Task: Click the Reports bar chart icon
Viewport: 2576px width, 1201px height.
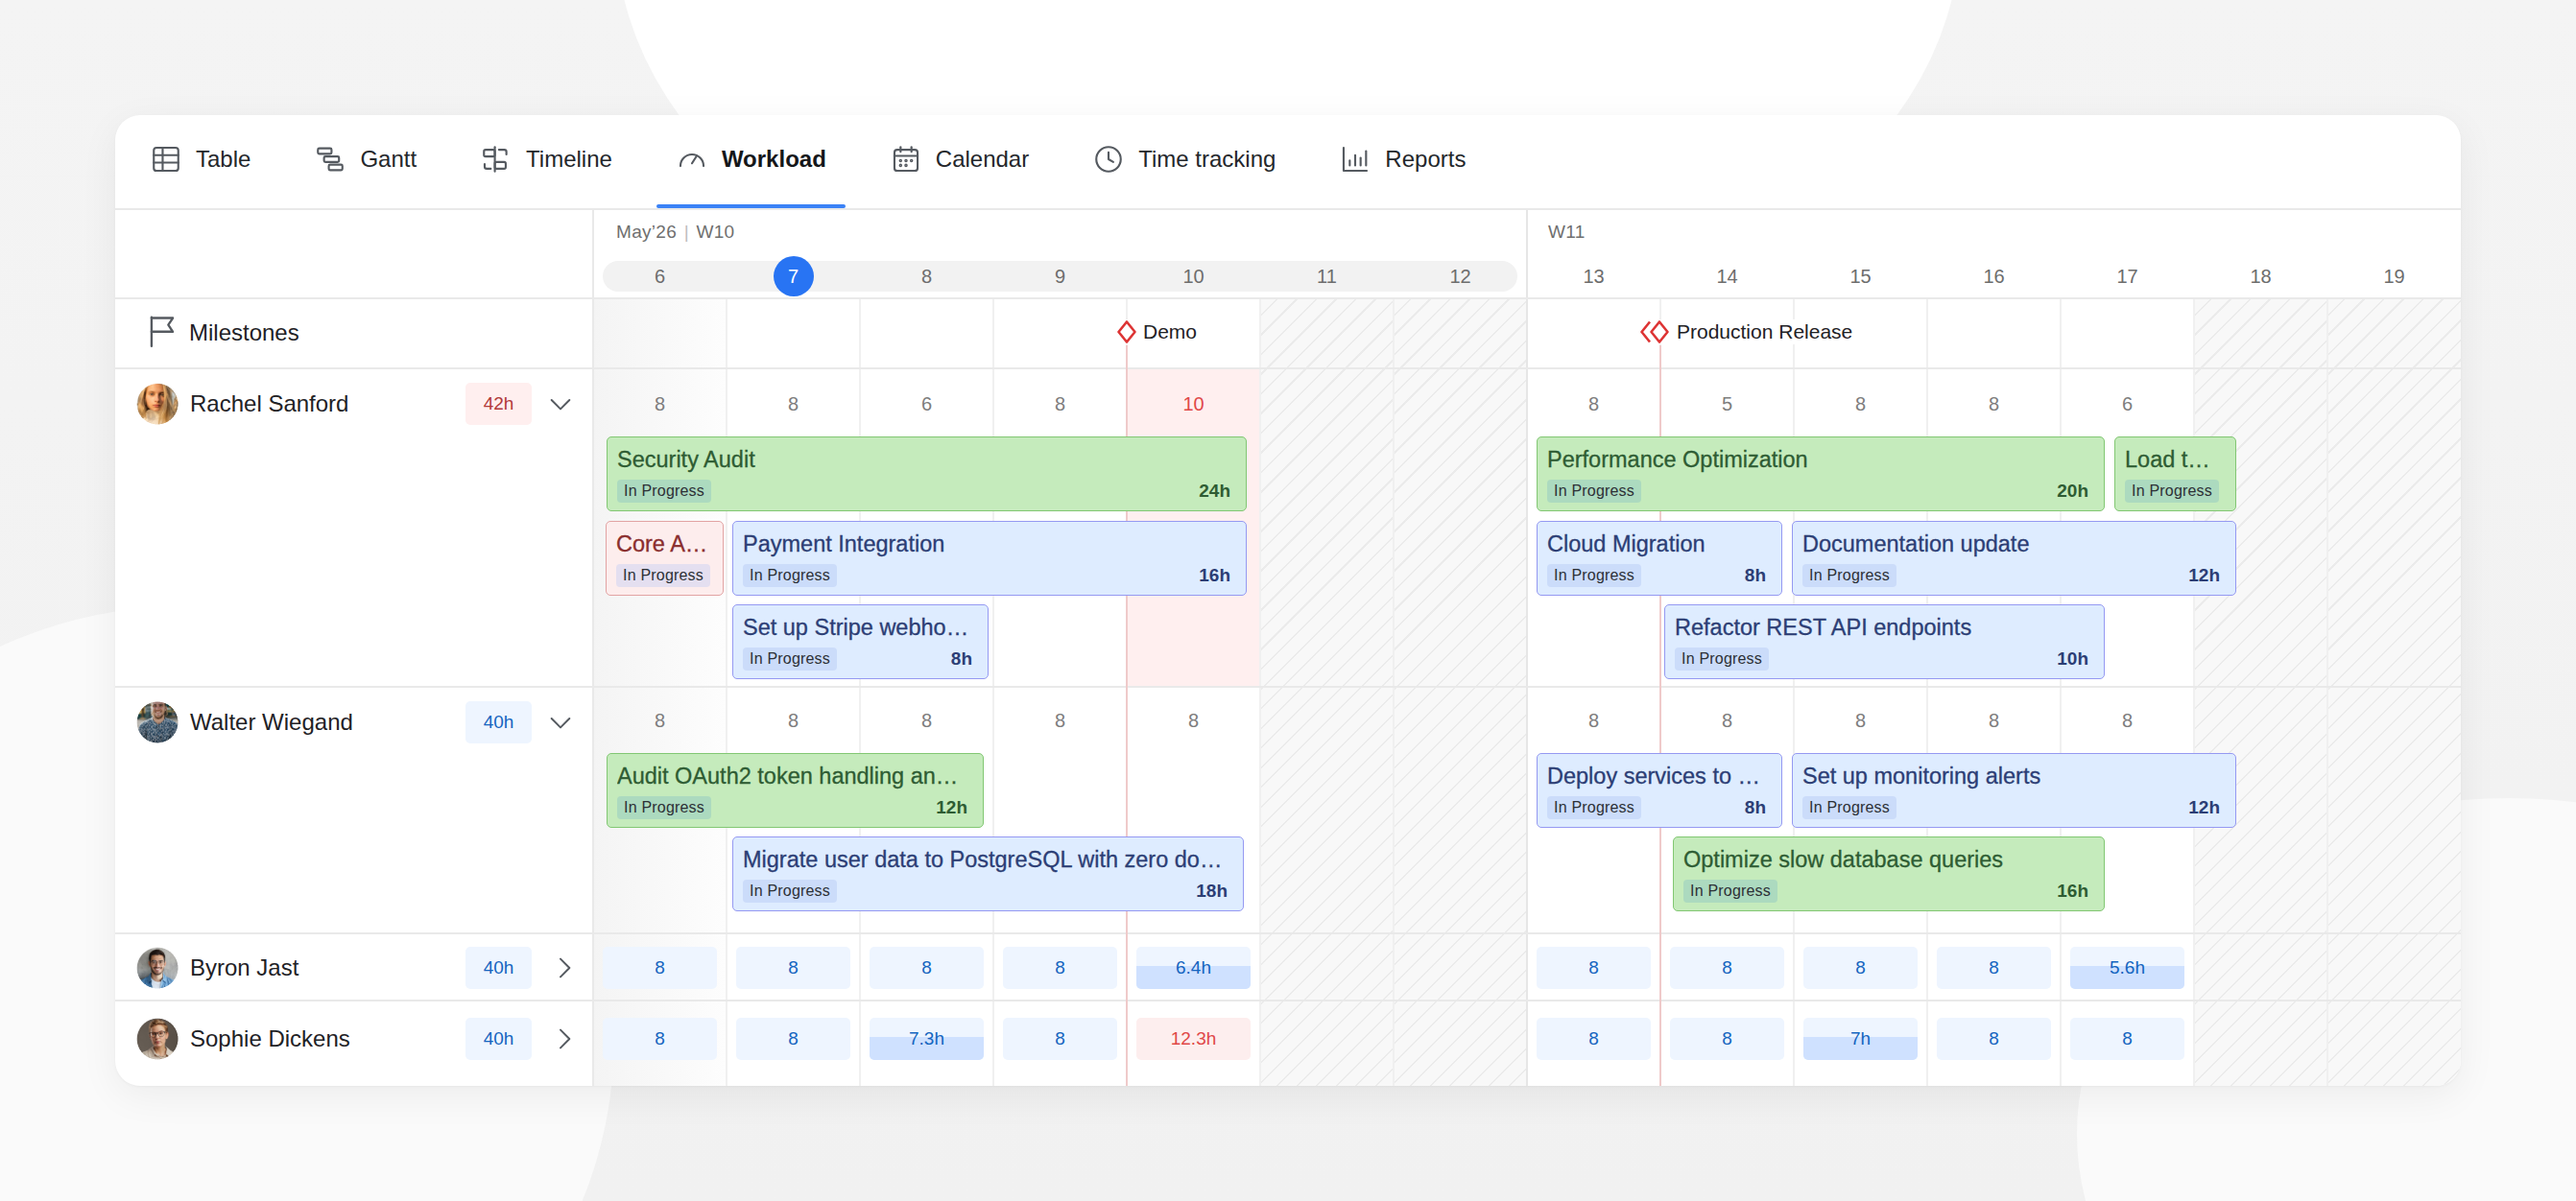Action: [x=1355, y=160]
